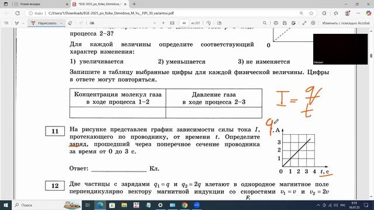
Task: Open the notification center
Action: click(x=366, y=205)
